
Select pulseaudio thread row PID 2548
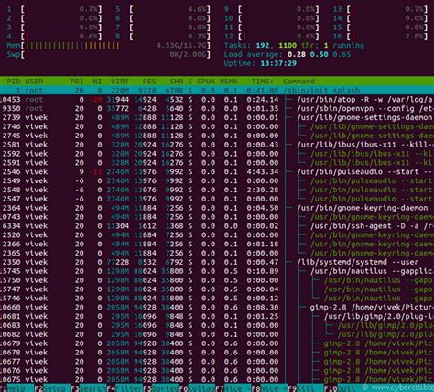coord(217,190)
